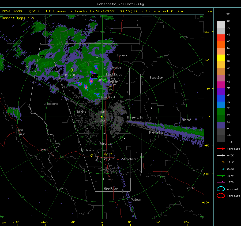This screenshot has width=241, height=226.
Task: Click the red forecast arrow in legend
Action: pyautogui.click(x=221, y=149)
